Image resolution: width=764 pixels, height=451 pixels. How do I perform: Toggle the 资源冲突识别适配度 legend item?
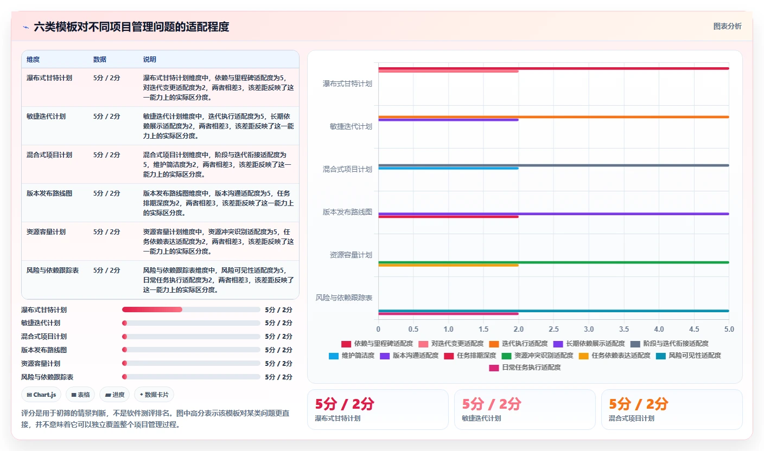(537, 356)
